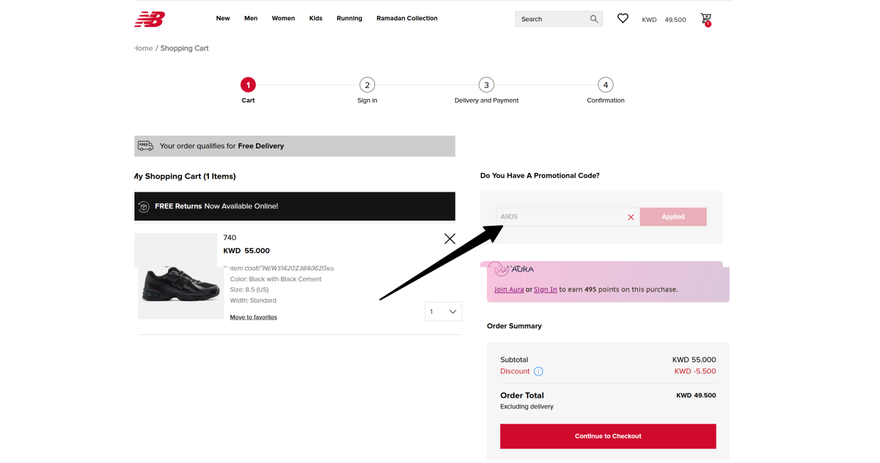Image resolution: width=880 pixels, height=463 pixels.
Task: Click the Applied promo button
Action: (x=673, y=217)
